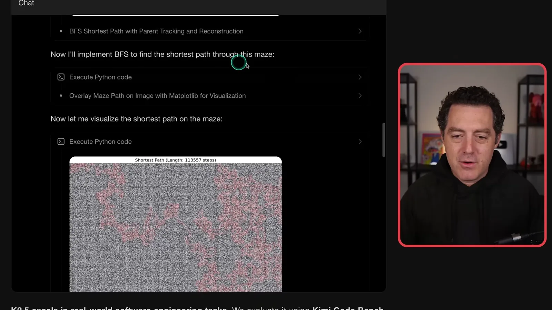Click the terminal icon beside the Execute Python code above the image
The image size is (552, 310).
pyautogui.click(x=61, y=142)
